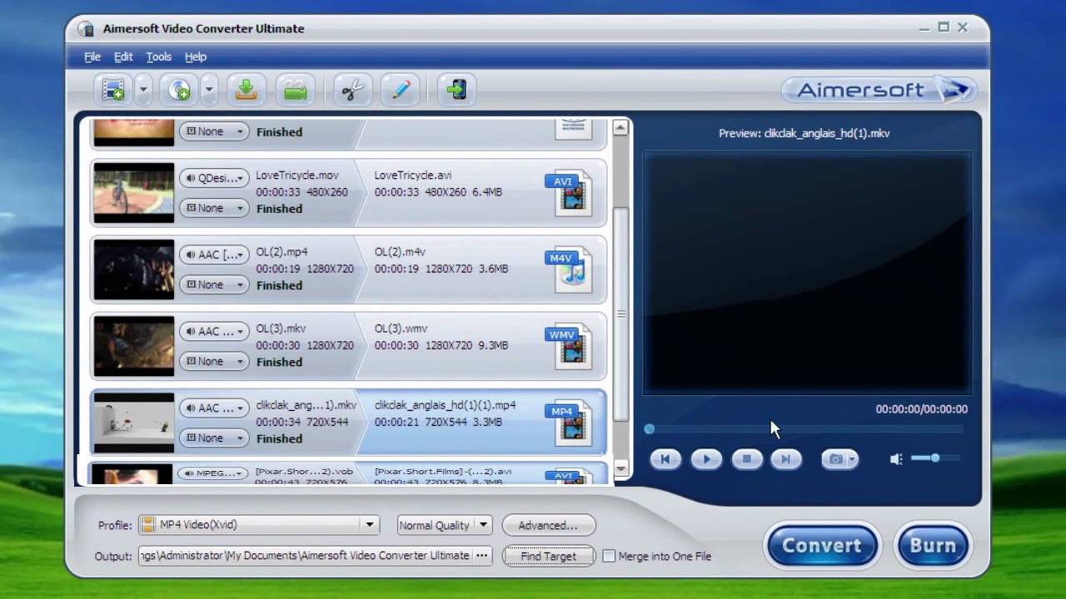
Task: Select the OL(3).mkv video thumbnail
Action: 134,346
